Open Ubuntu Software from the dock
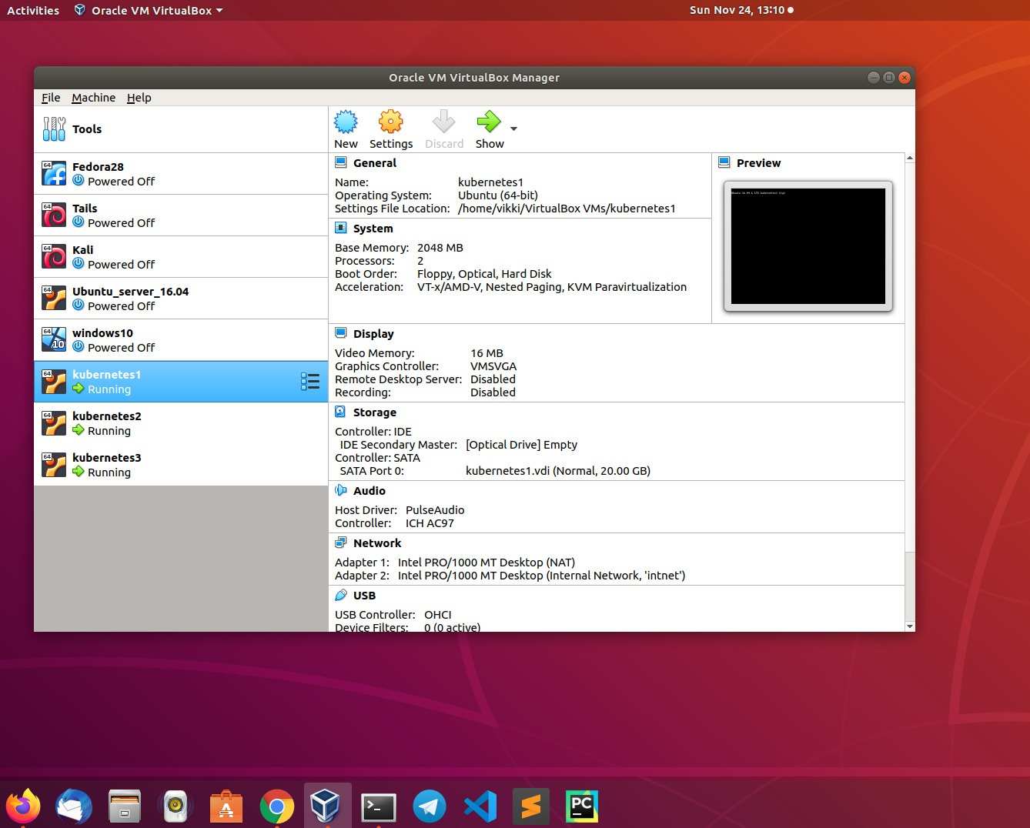Viewport: 1030px width, 828px height. coord(226,806)
